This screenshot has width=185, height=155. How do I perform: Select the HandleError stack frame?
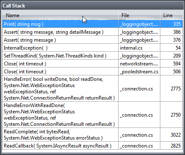coord(92,88)
